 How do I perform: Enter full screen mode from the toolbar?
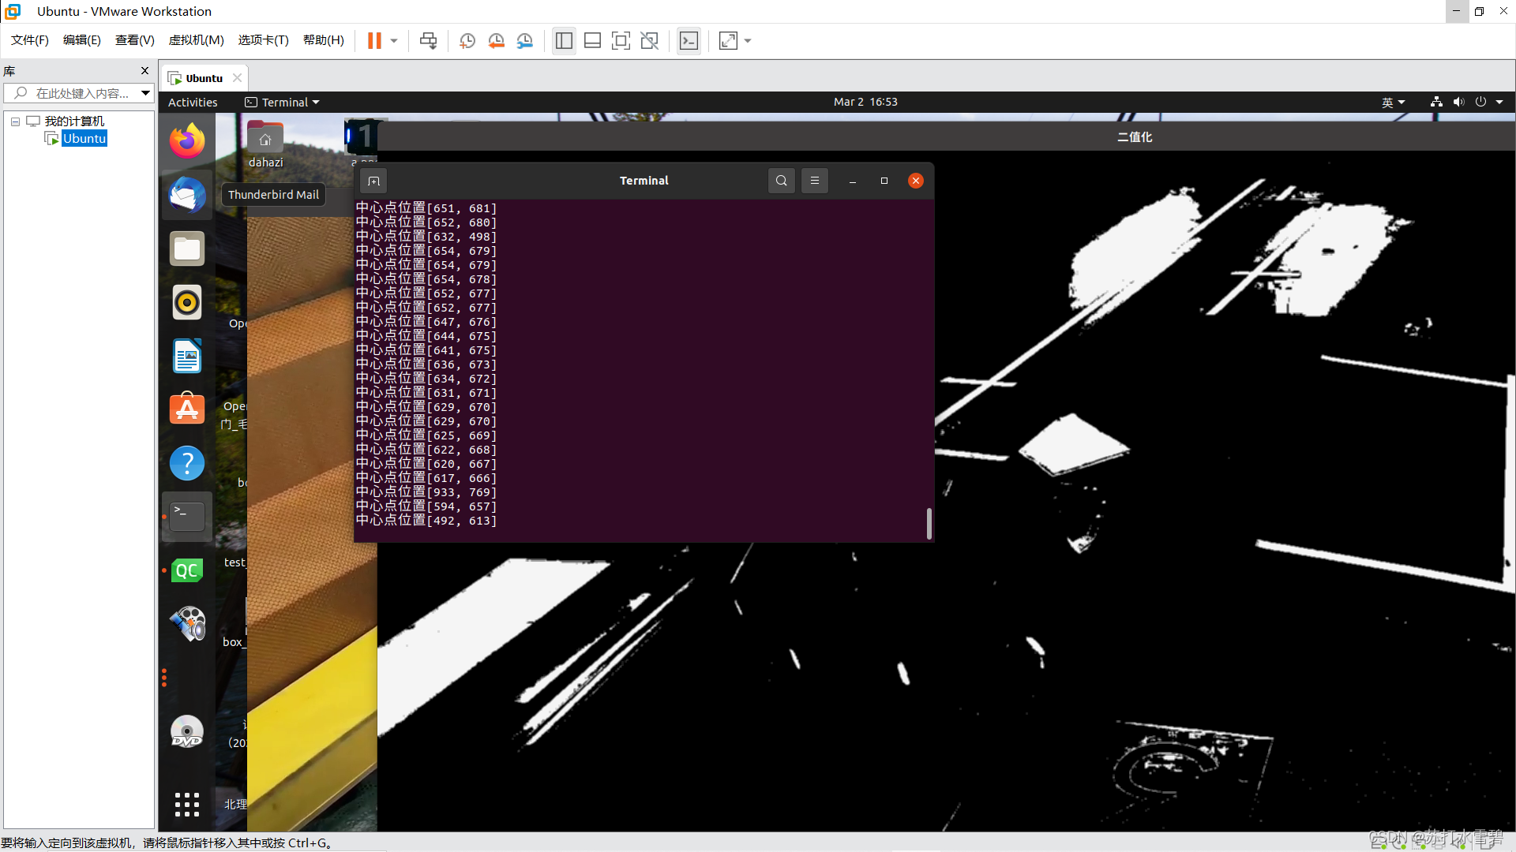(x=621, y=40)
